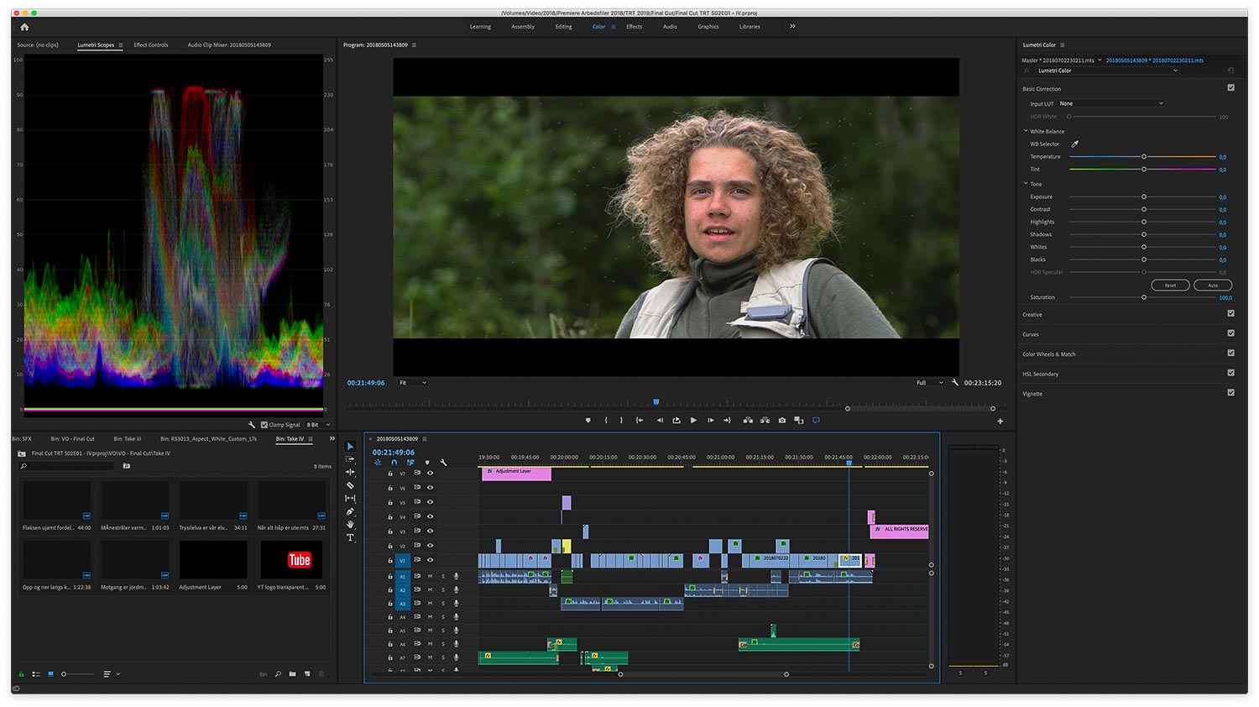Switch project bin to List View
The image size is (1259, 707).
36,673
